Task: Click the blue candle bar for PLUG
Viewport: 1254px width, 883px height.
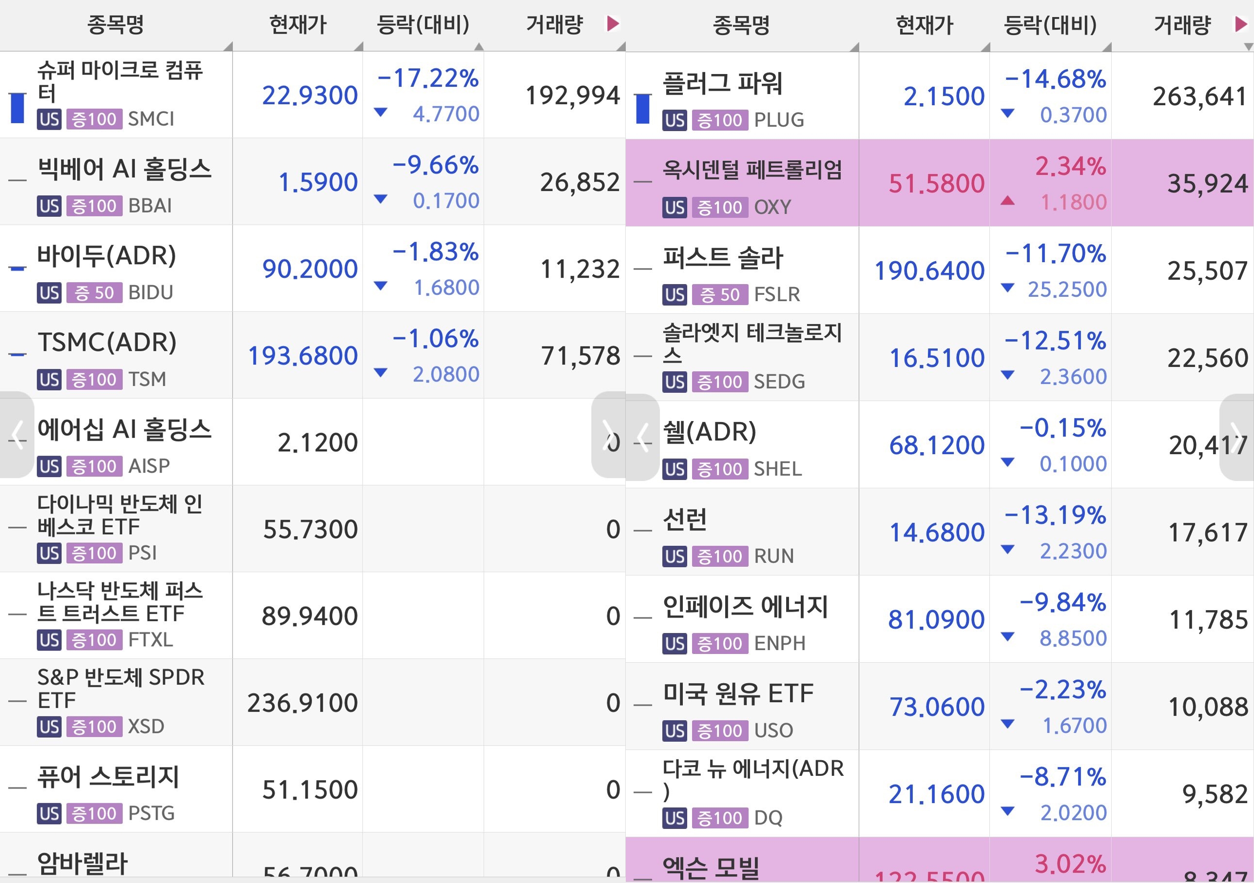Action: pos(643,109)
